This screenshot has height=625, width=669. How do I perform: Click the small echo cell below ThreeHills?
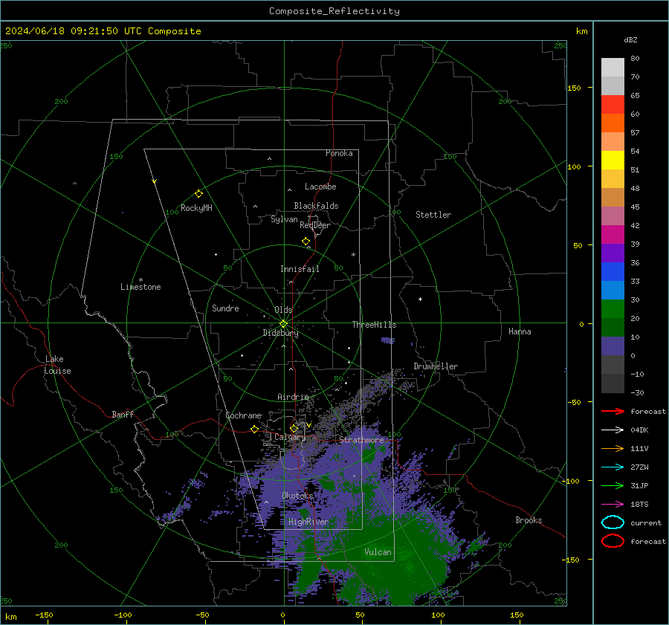(x=388, y=340)
